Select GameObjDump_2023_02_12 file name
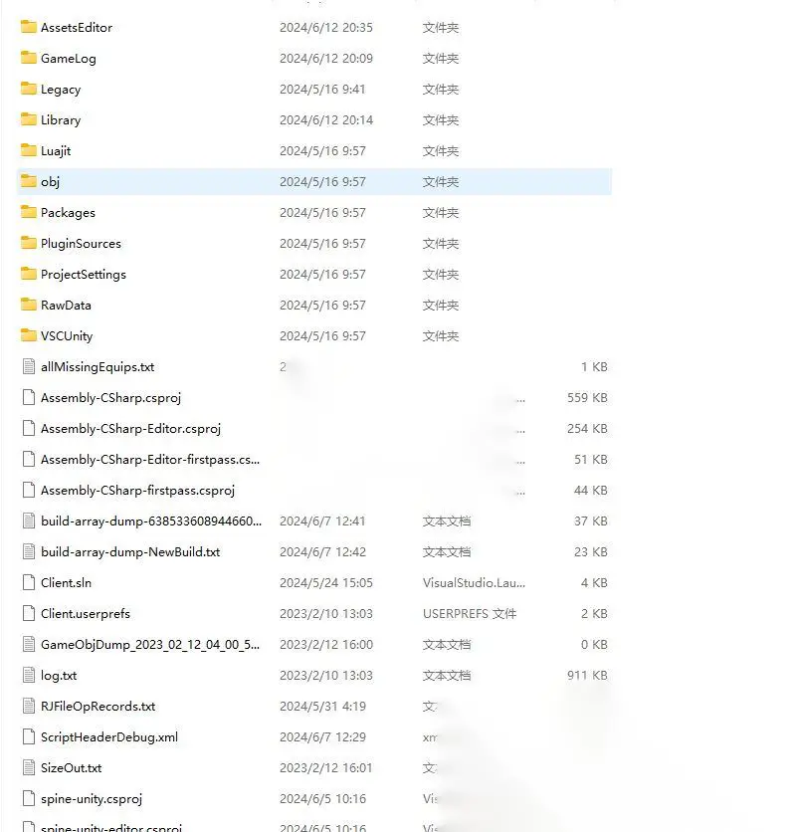The height and width of the screenshot is (832, 795). [150, 644]
